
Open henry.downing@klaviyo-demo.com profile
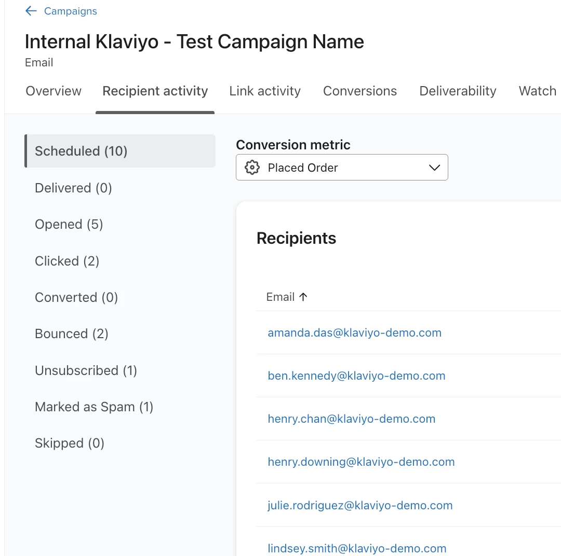coord(361,462)
